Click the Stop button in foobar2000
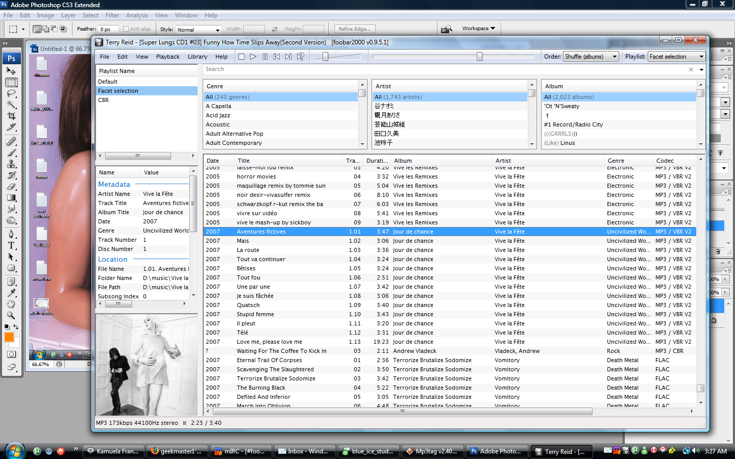This screenshot has height=459, width=735. [241, 57]
